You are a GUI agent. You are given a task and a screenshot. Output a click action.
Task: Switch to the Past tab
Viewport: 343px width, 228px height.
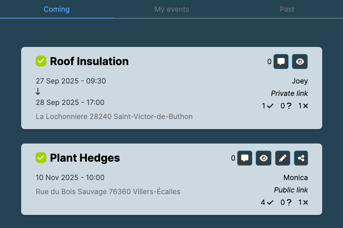pos(287,9)
